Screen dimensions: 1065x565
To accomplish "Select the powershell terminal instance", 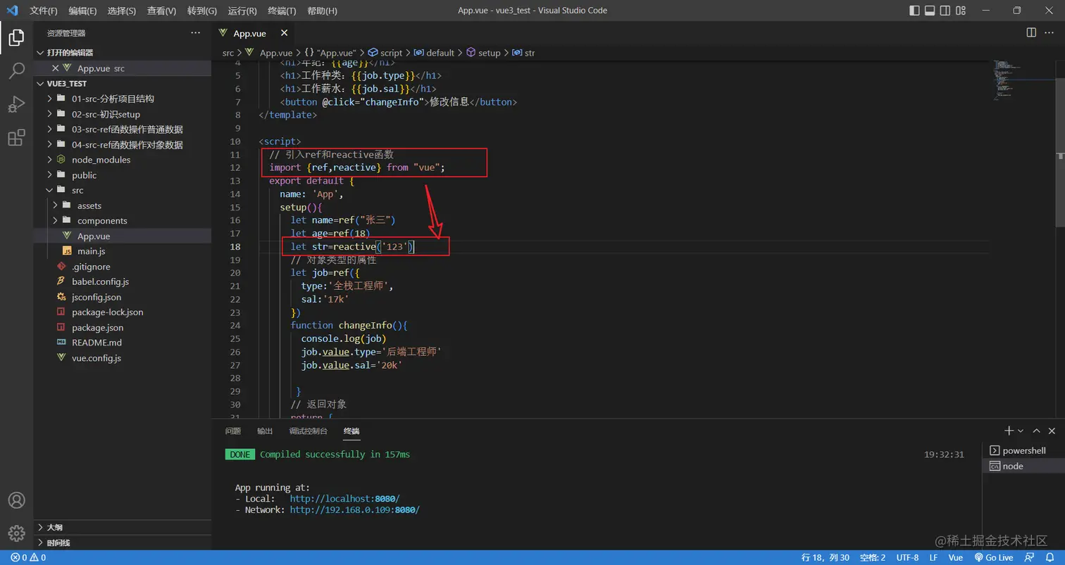I will [x=1023, y=450].
